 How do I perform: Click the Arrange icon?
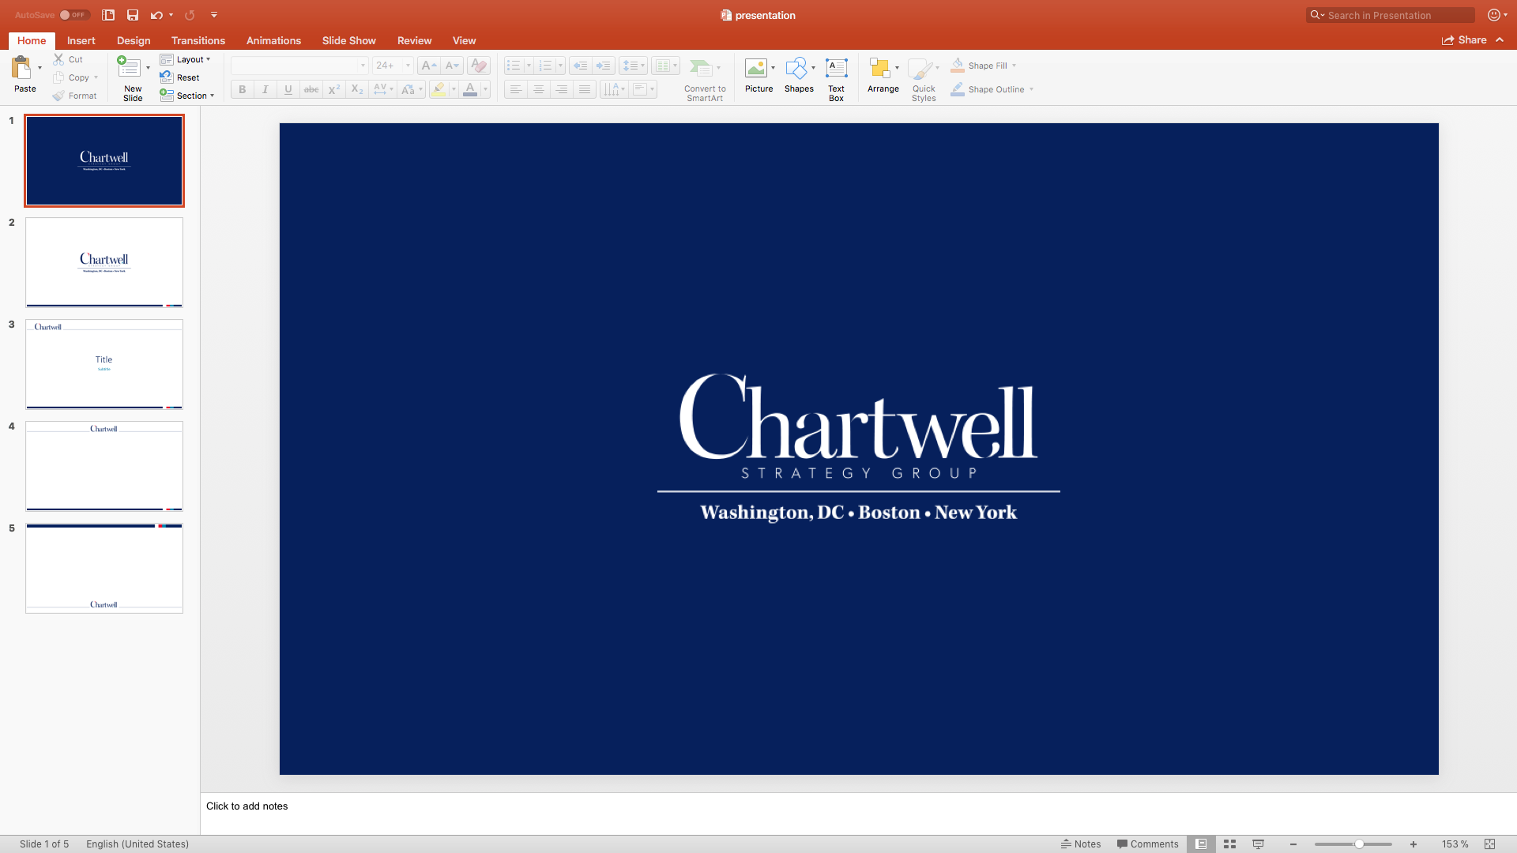pos(879,69)
